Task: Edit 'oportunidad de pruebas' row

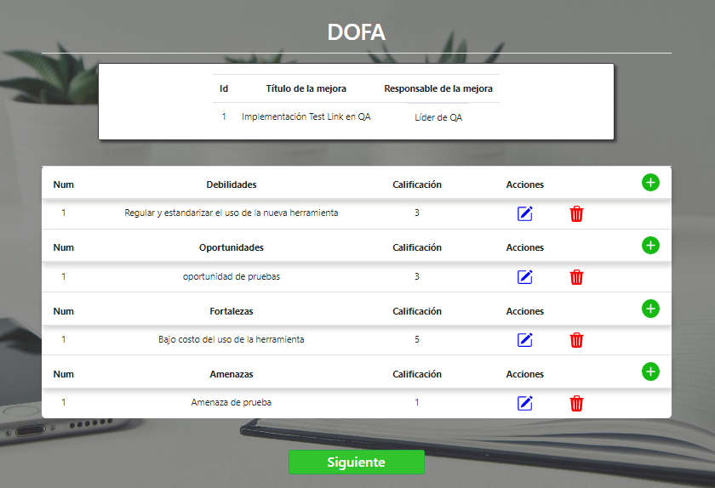Action: 525,277
